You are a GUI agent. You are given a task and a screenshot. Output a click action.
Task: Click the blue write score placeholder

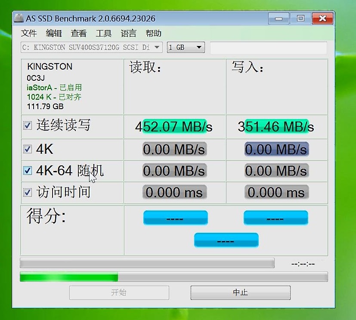click(x=276, y=218)
